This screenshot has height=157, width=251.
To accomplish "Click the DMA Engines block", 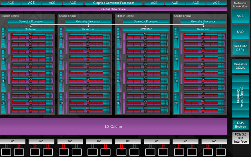I will coord(240,124).
